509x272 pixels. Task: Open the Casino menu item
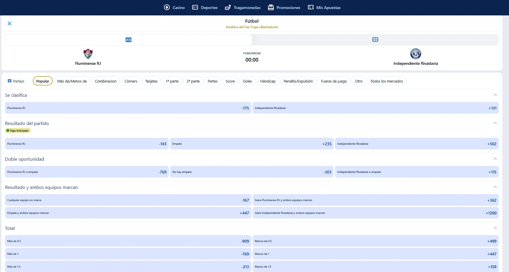[x=174, y=8]
